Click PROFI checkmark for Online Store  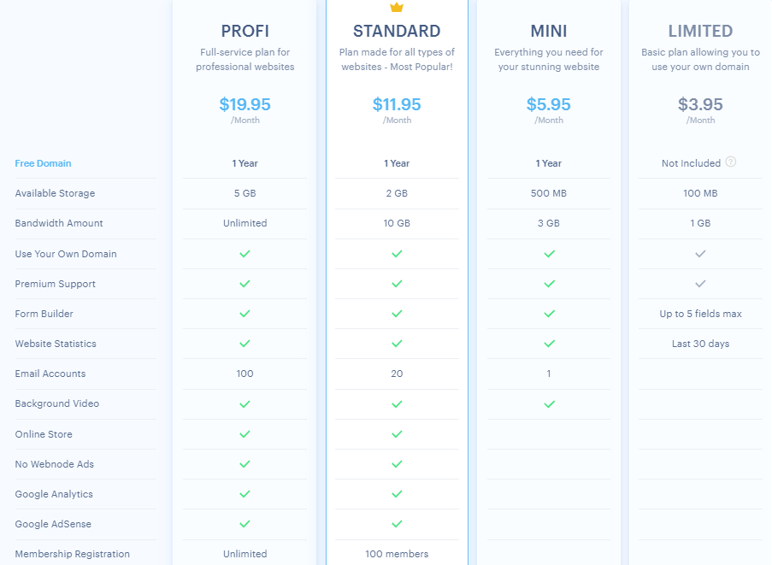[x=245, y=434]
